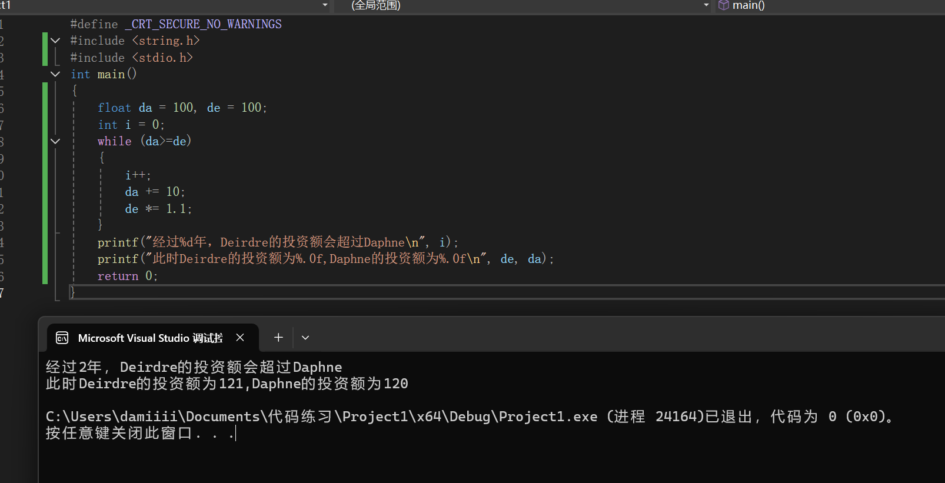Click the #include <string.h> line
The height and width of the screenshot is (483, 945).
coord(135,41)
